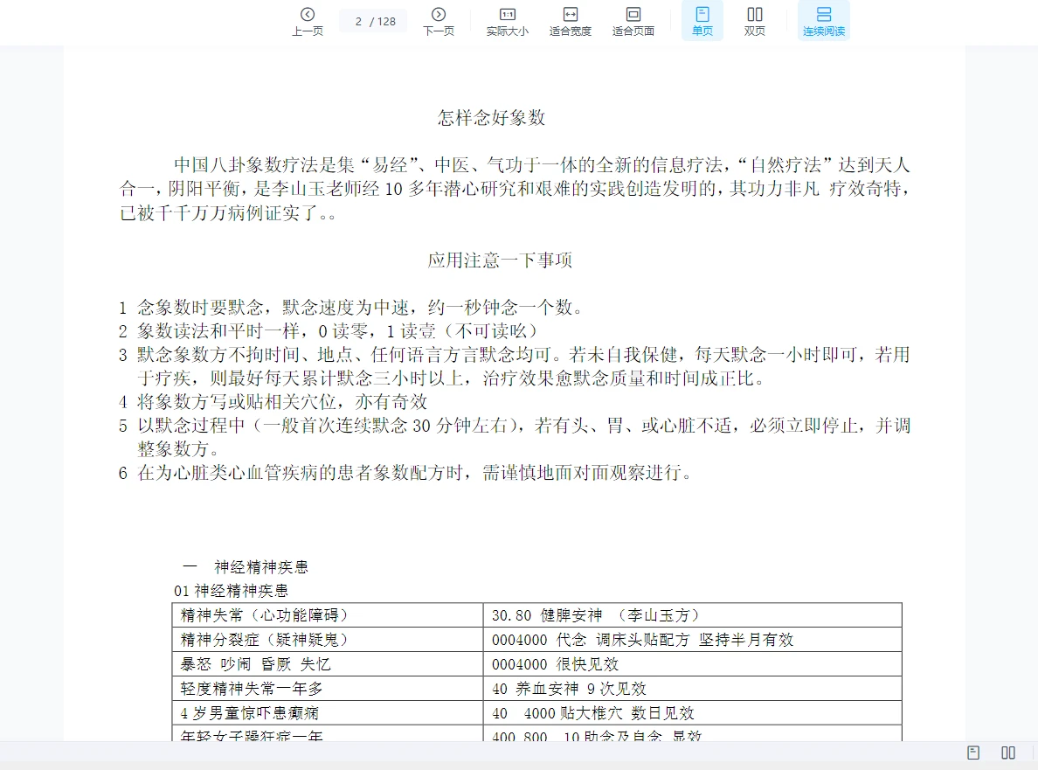Click table cell 40 养血安神 9次见效
1038x770 pixels.
693,689
